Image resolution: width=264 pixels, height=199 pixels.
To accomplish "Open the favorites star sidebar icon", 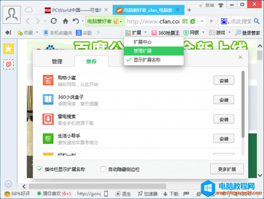I will (x=8, y=48).
